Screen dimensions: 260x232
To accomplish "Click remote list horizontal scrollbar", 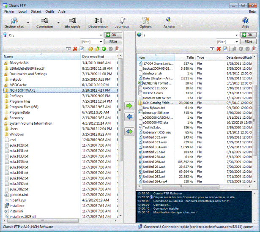I will 181,186.
